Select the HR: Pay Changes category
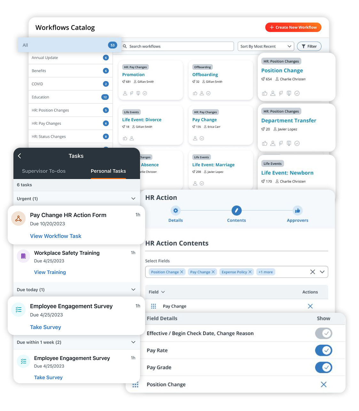Viewport: 359px width, 411px height. [70, 123]
